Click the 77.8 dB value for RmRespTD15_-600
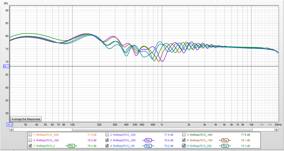This screenshot has width=284, height=151. (92, 135)
